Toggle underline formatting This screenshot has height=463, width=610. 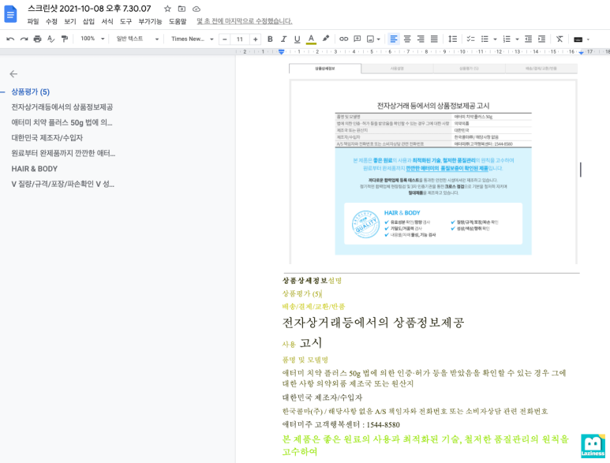tap(298, 39)
